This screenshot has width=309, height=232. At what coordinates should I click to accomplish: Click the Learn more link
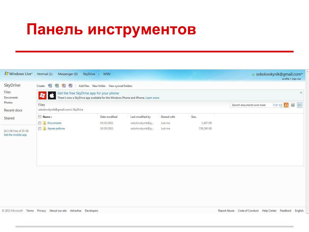(x=152, y=98)
